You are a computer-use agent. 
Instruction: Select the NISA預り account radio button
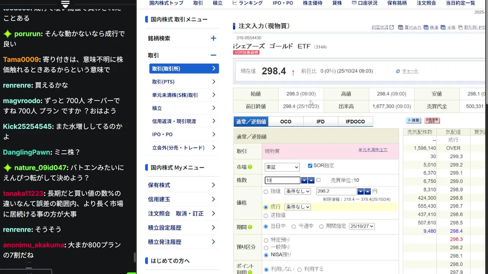click(266, 255)
